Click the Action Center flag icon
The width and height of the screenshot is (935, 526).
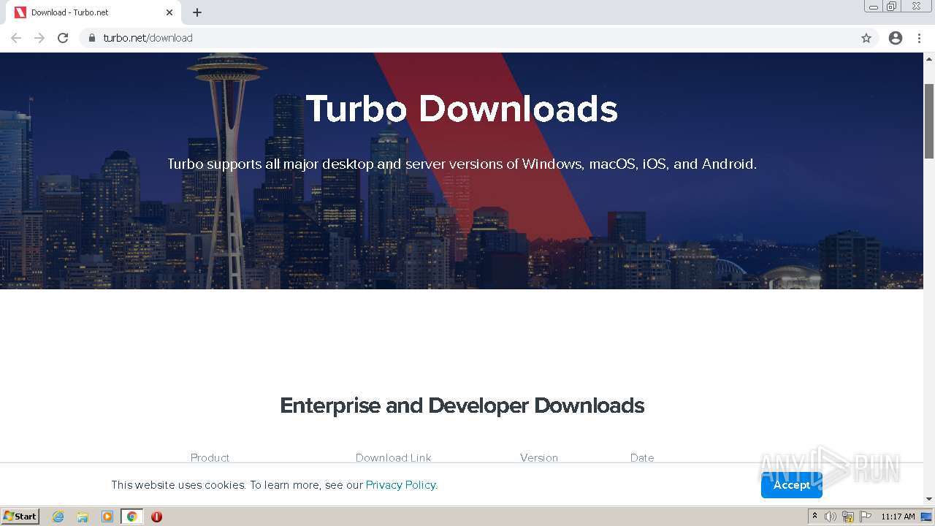[x=866, y=517]
